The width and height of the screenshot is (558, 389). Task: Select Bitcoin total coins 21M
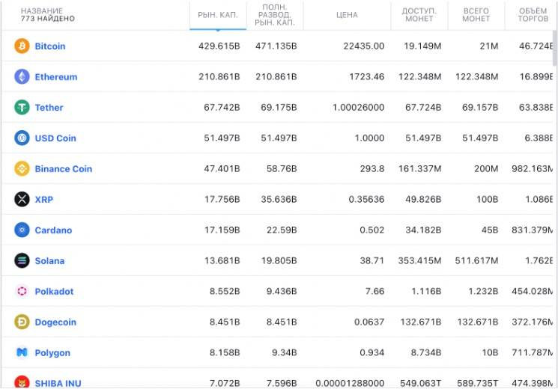489,46
